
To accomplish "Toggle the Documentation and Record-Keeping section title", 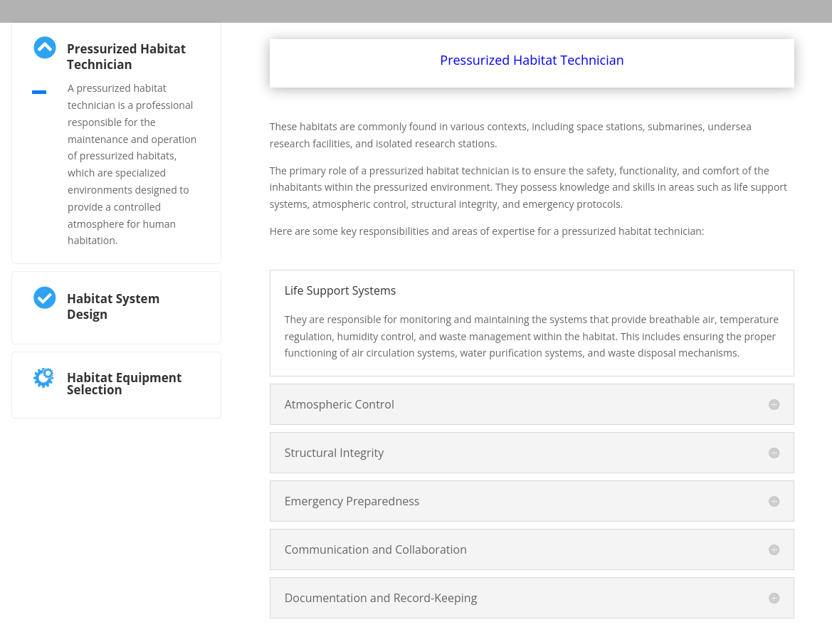I will pos(381,598).
